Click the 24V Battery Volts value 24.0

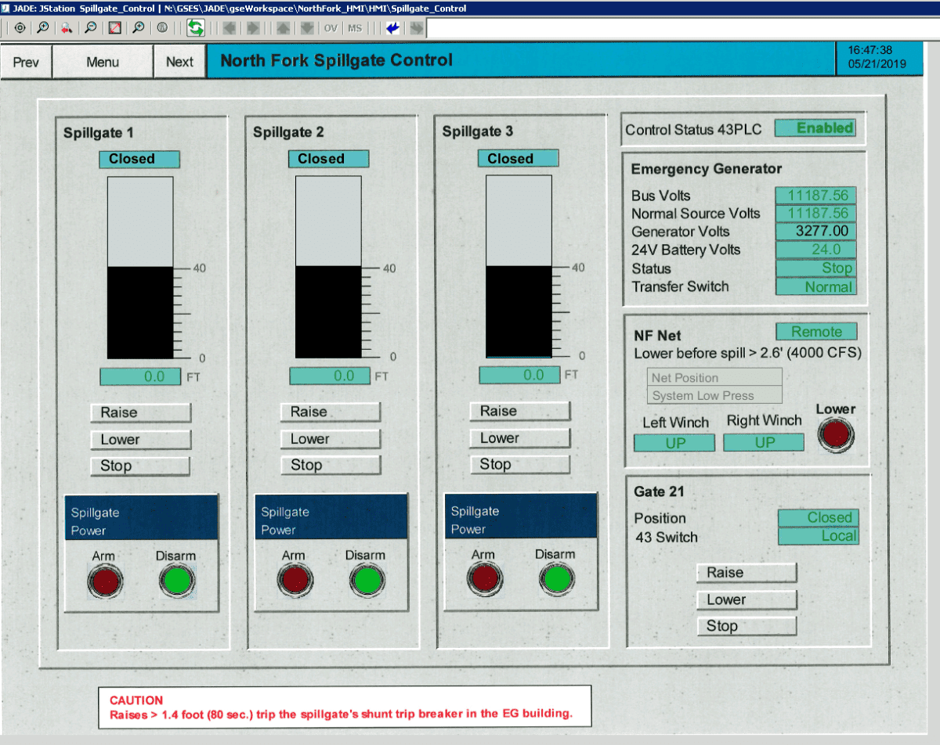click(816, 250)
